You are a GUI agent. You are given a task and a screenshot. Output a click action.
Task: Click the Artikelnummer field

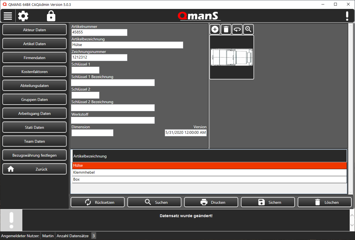click(99, 32)
